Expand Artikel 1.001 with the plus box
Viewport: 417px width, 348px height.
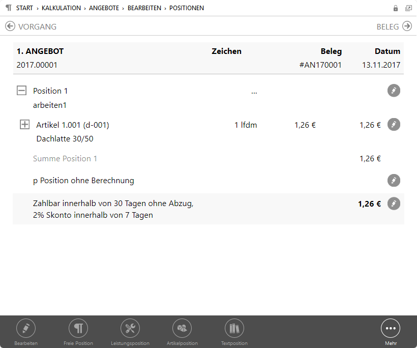click(24, 125)
